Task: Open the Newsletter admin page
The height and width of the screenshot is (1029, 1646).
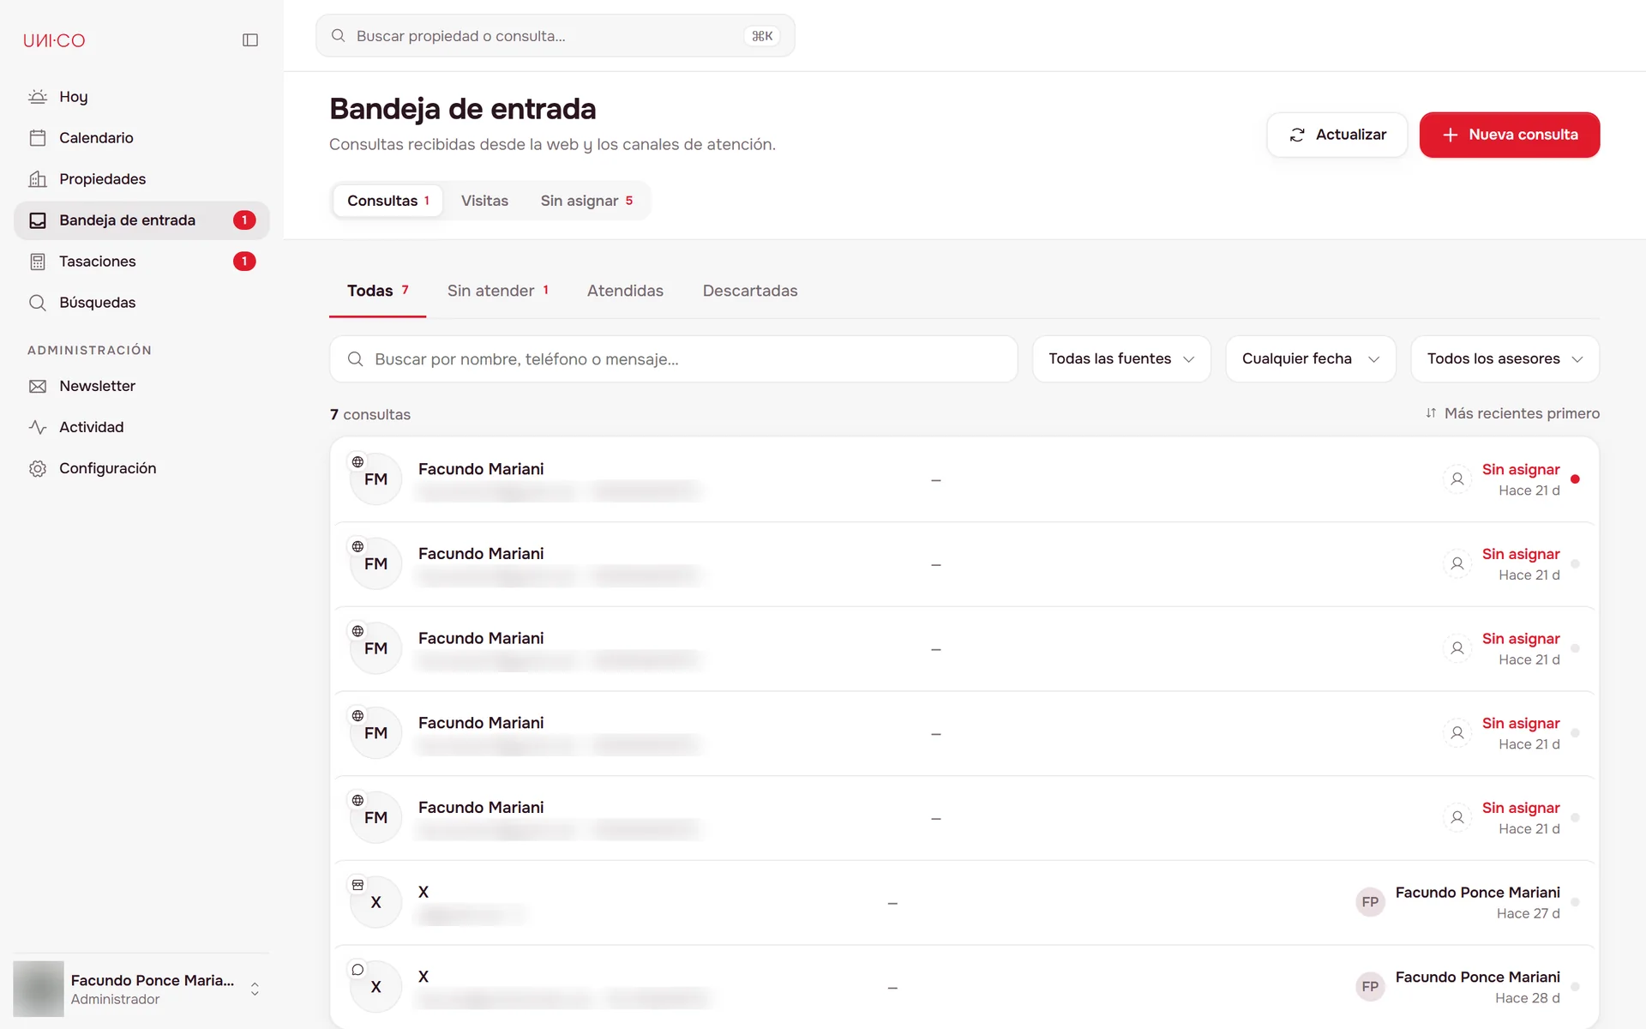Action: tap(141, 387)
